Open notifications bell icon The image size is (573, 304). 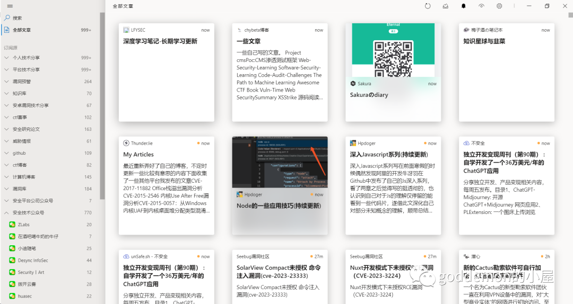click(x=463, y=6)
